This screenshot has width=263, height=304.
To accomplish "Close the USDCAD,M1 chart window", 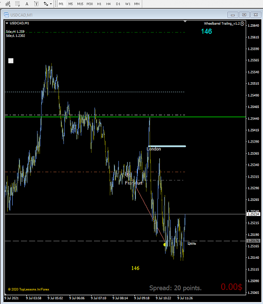I will point(256,15).
